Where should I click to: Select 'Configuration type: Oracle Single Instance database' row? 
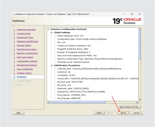click(82, 39)
